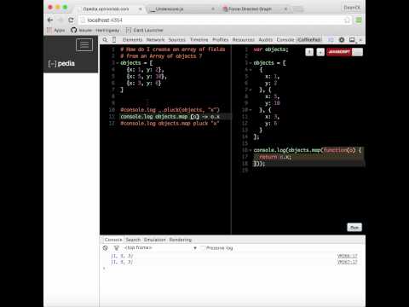
Task: Reload the localhost page
Action: coord(71,20)
